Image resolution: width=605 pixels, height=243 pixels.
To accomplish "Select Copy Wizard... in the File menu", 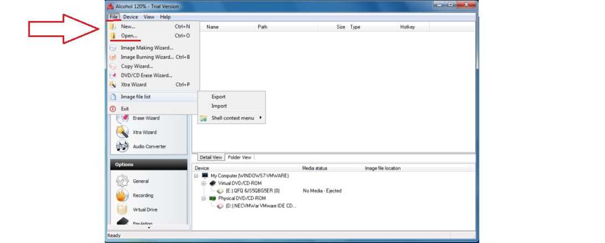I will (153, 66).
